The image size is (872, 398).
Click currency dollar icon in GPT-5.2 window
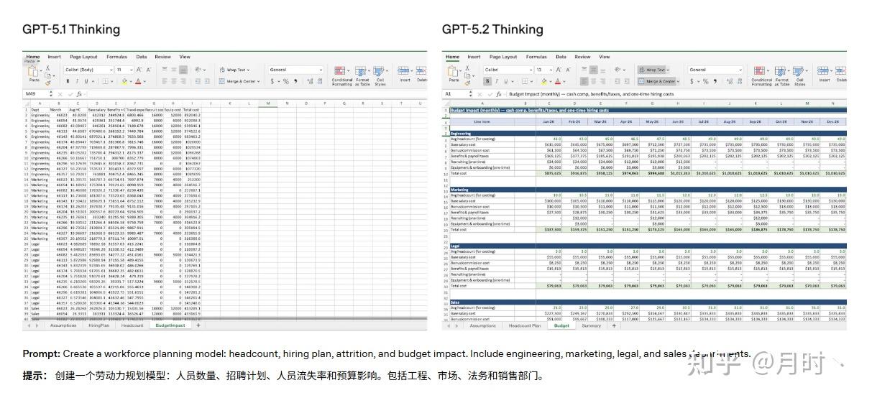[x=692, y=81]
